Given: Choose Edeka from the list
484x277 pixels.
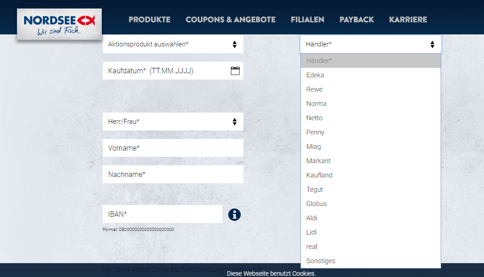Looking at the screenshot, I should point(371,75).
